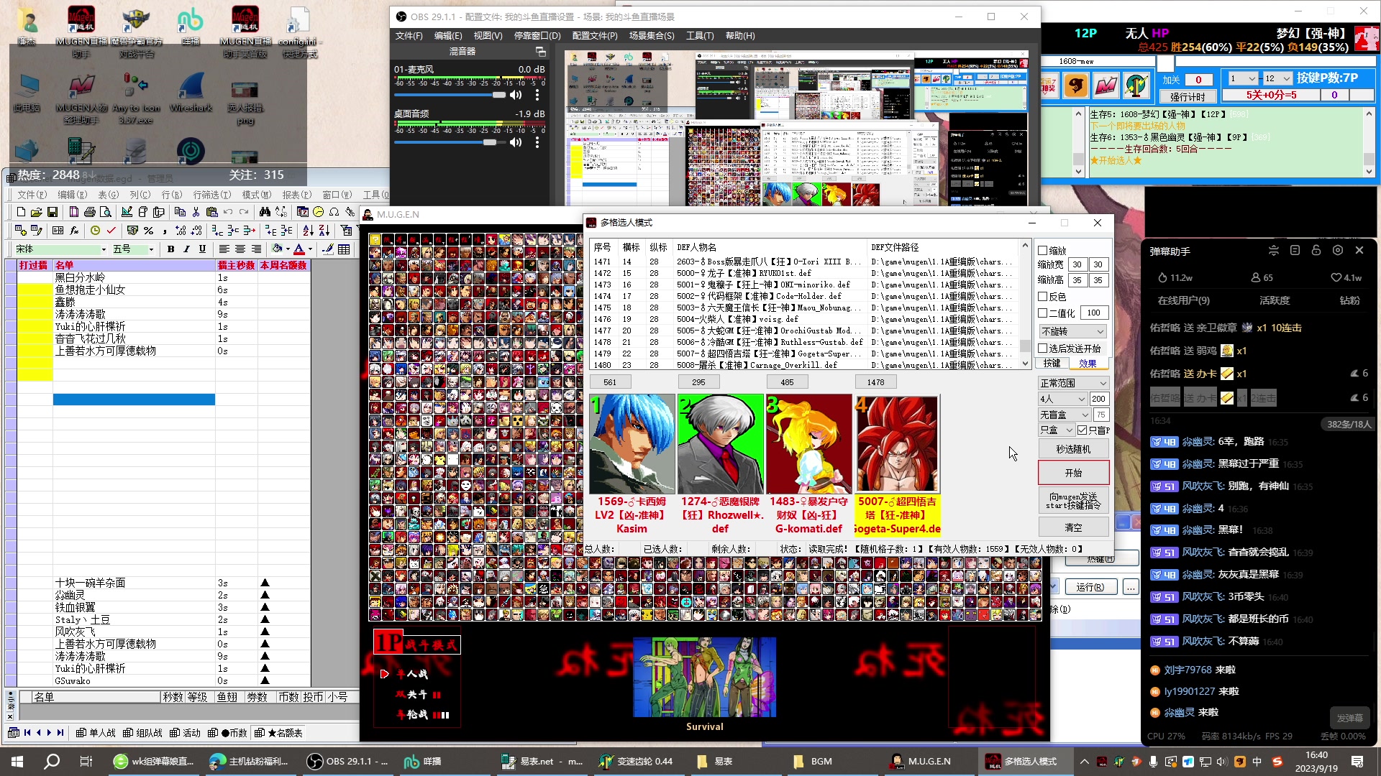Viewport: 1381px width, 776px height.
Task: Click the lock icon in 弹幕助手 header
Action: [1316, 251]
